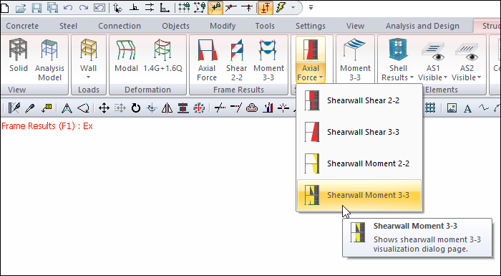
Task: Choose Shearwall Shear 3-3 from menu
Action: click(x=359, y=132)
